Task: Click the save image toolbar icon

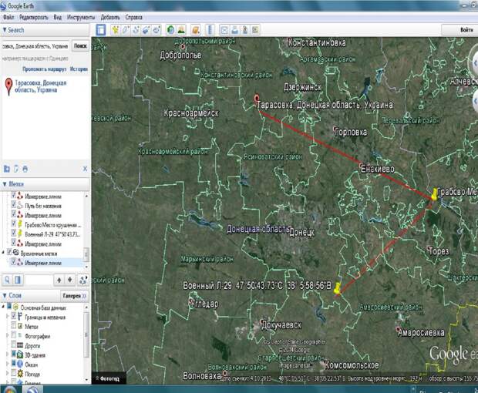Action: [x=245, y=30]
